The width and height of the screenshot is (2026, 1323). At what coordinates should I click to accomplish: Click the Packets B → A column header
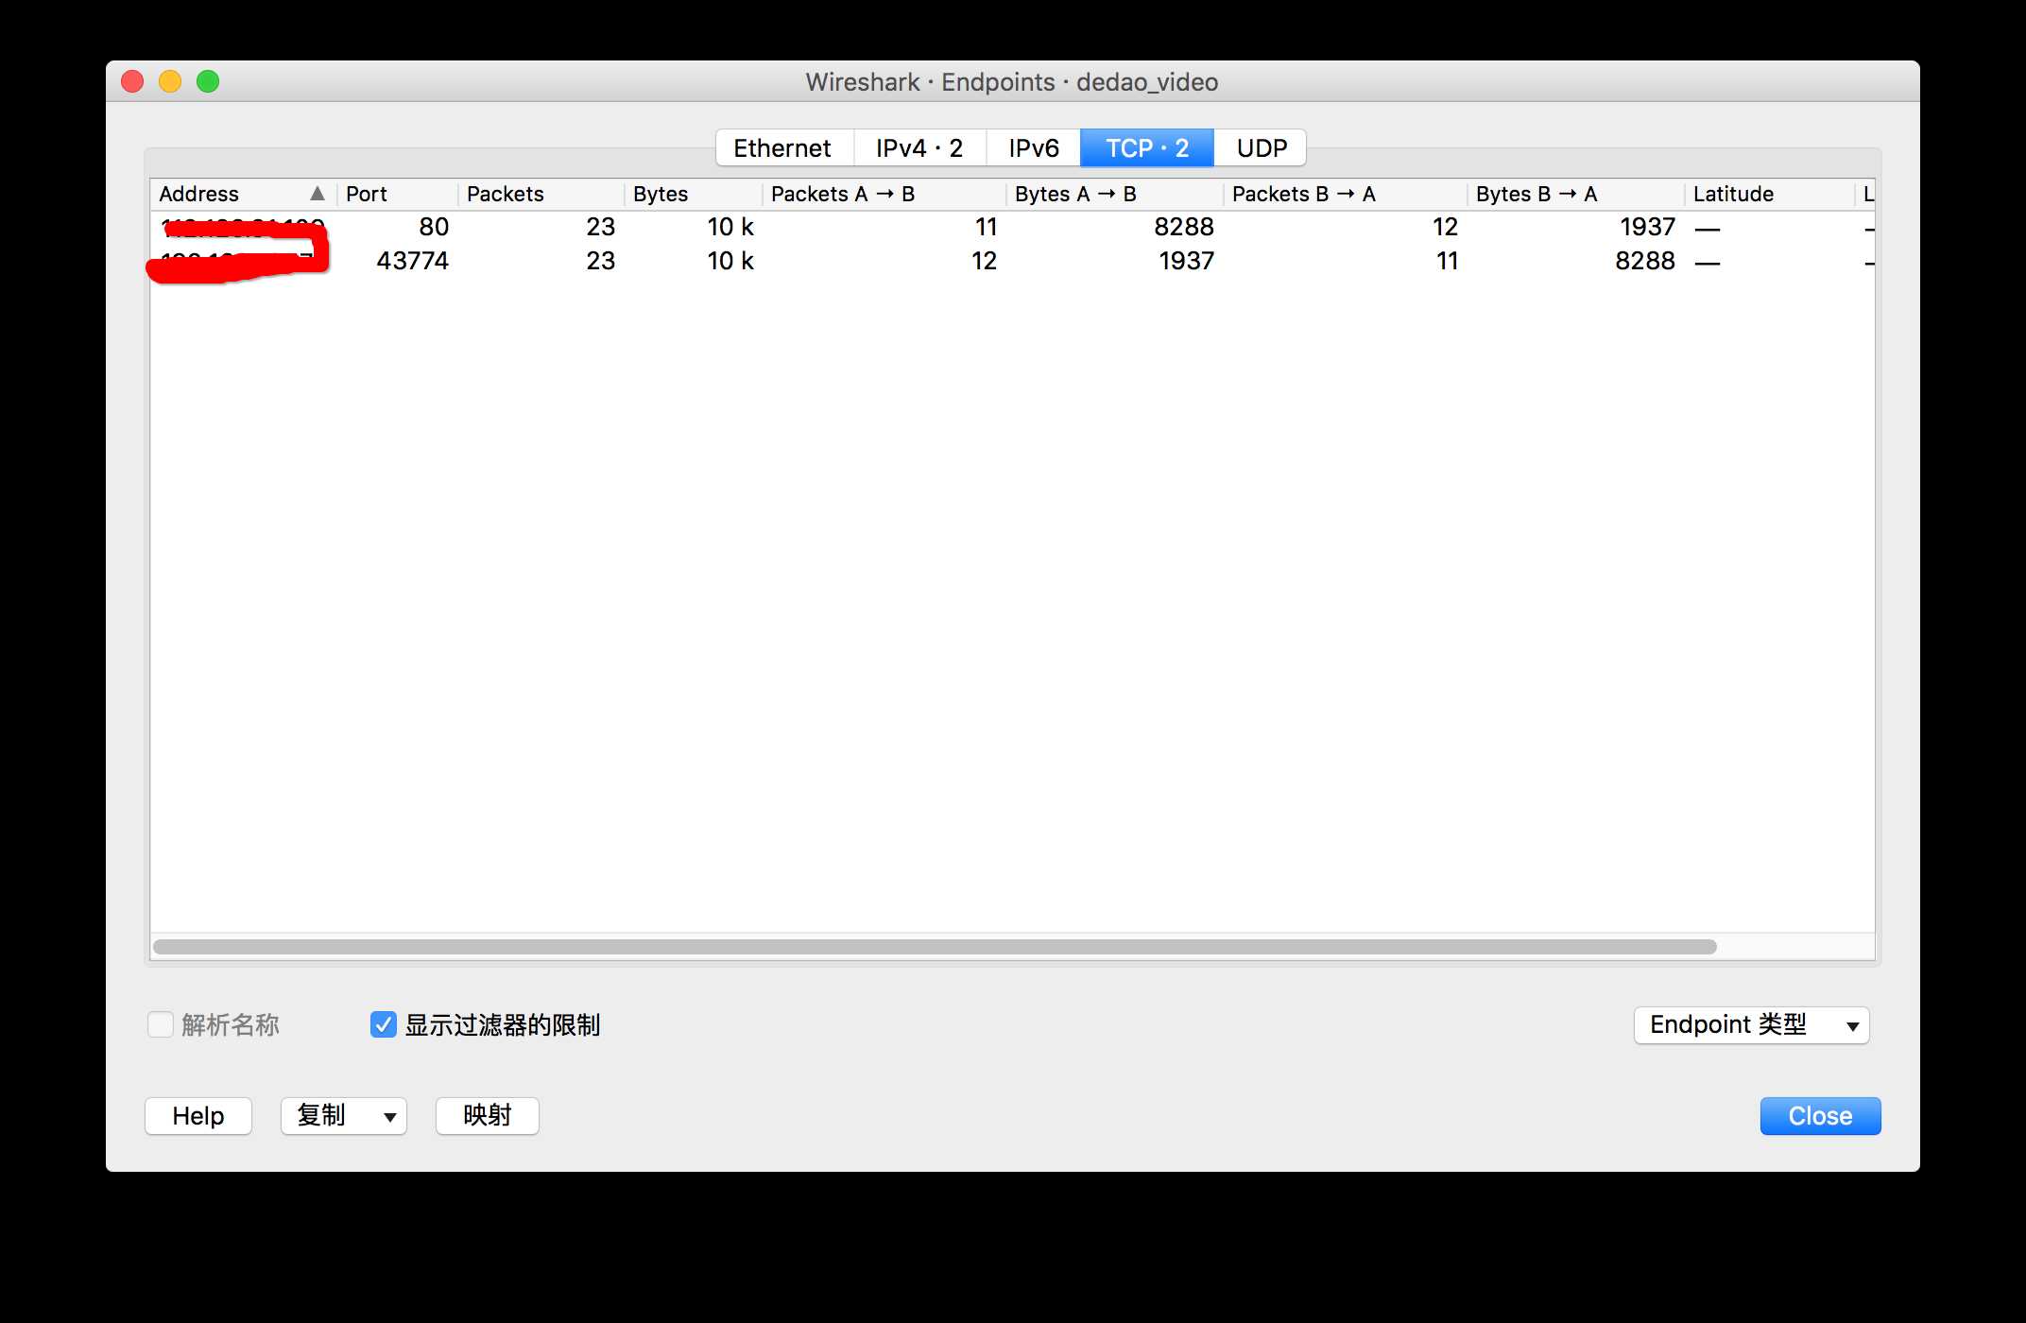[x=1305, y=195]
